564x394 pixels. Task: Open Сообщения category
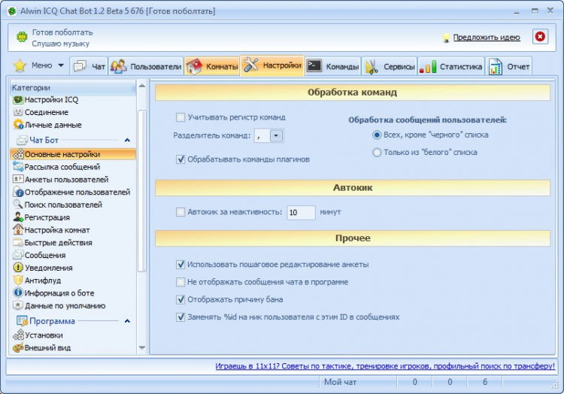tap(45, 255)
